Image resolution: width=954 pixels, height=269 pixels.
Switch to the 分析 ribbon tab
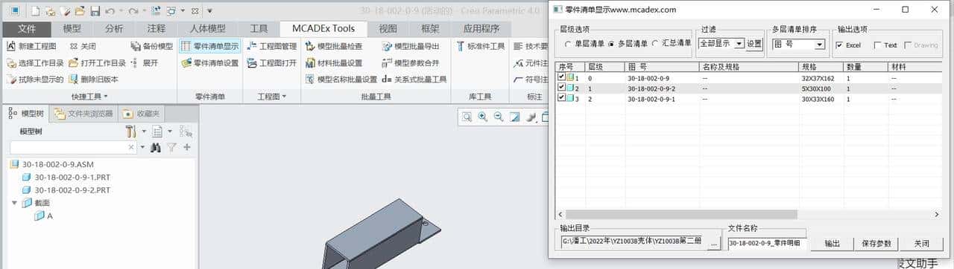pyautogui.click(x=114, y=29)
